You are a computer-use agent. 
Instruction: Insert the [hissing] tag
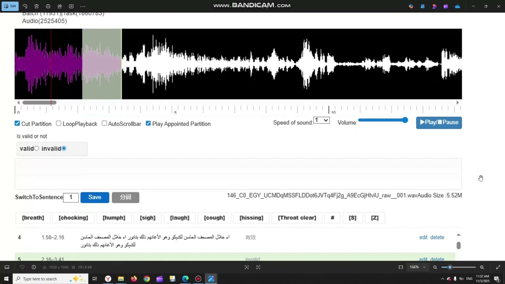point(251,218)
